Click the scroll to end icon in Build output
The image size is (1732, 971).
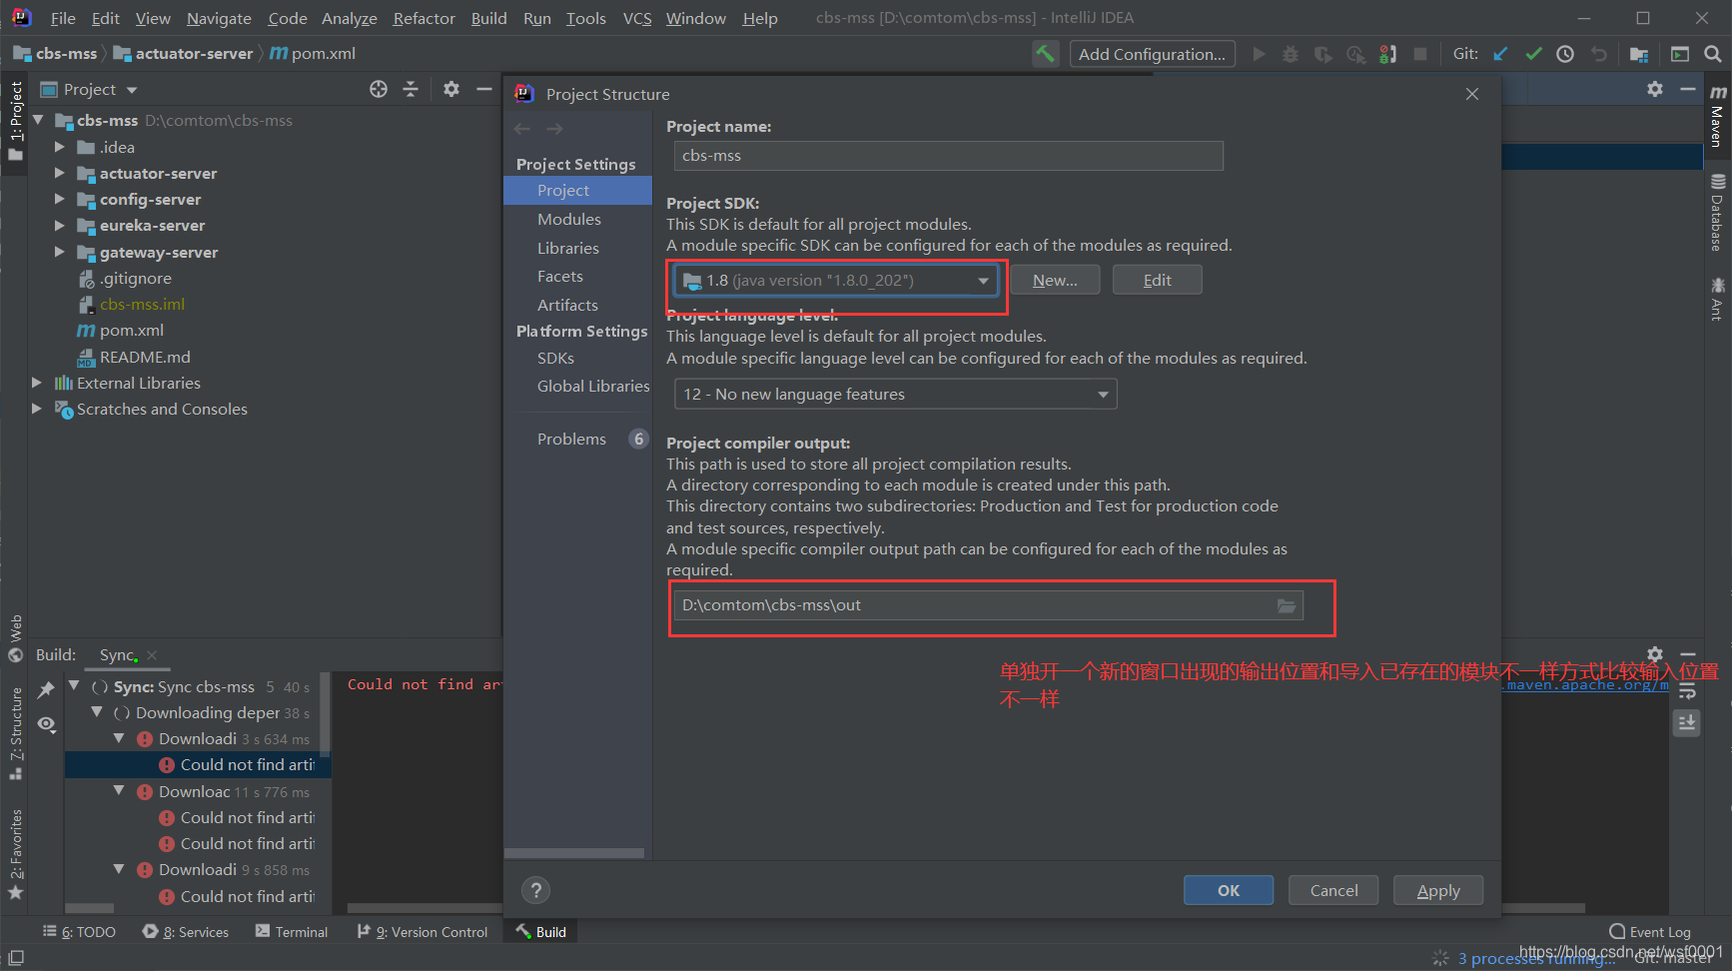(x=1687, y=723)
